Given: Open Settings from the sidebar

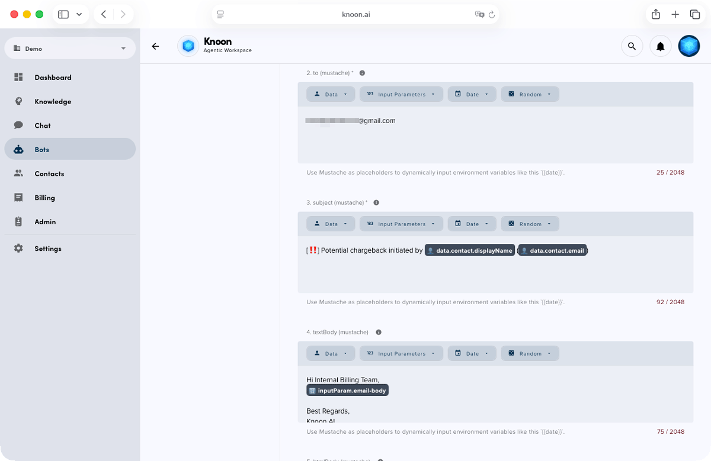Looking at the screenshot, I should point(47,249).
